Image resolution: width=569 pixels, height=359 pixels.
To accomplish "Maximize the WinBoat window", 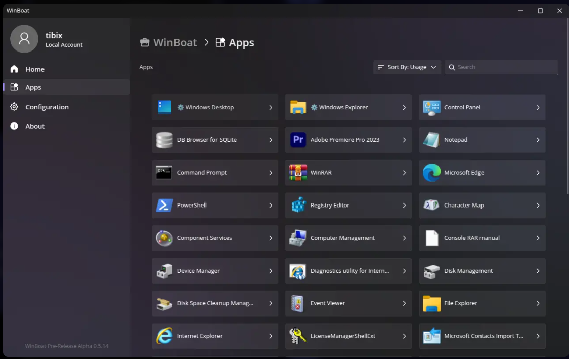I will [x=540, y=11].
